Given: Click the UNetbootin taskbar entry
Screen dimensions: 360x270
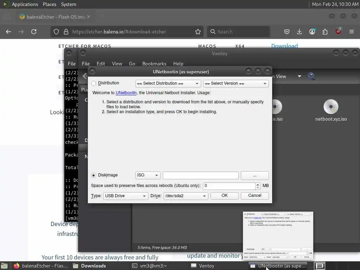Looking at the screenshot, I should pos(278,266).
